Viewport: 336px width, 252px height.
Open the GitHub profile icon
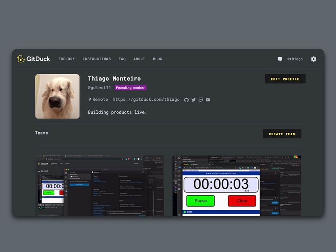pyautogui.click(x=186, y=100)
